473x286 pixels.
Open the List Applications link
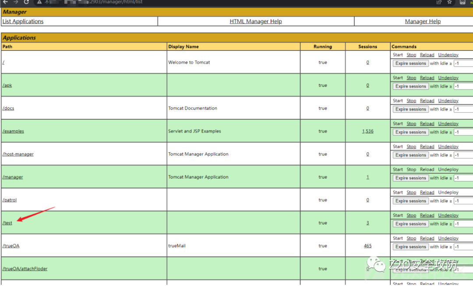(23, 21)
